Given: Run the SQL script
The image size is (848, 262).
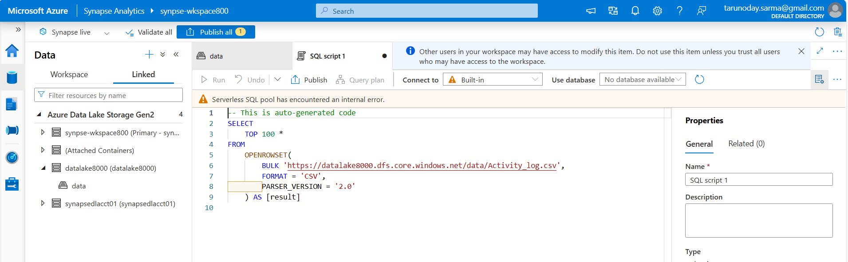Looking at the screenshot, I should pyautogui.click(x=213, y=80).
